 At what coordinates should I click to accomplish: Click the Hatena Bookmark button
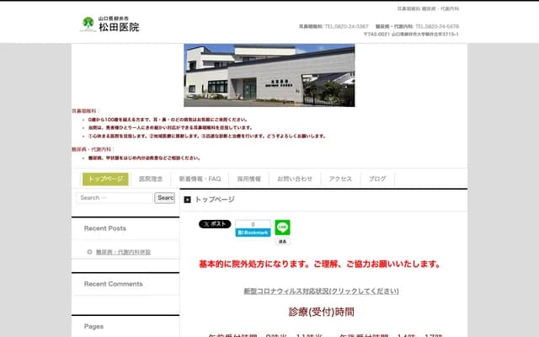pos(253,233)
